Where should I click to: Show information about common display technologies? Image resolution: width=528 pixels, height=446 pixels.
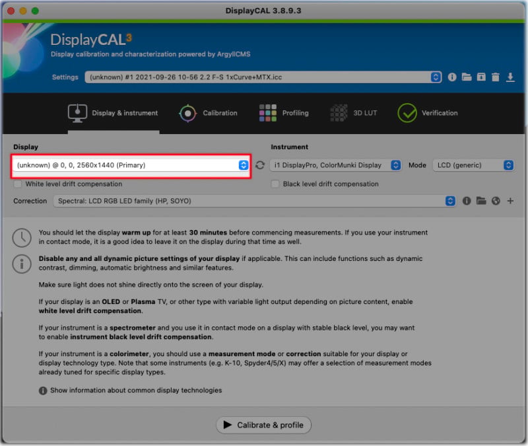[136, 390]
